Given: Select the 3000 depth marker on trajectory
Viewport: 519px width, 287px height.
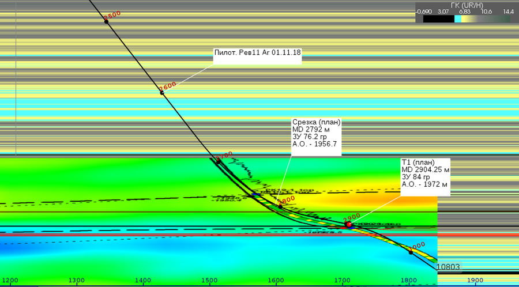Looking at the screenshot, I should [411, 252].
